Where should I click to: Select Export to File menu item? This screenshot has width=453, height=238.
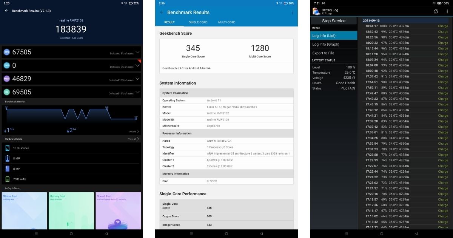[x=323, y=53]
